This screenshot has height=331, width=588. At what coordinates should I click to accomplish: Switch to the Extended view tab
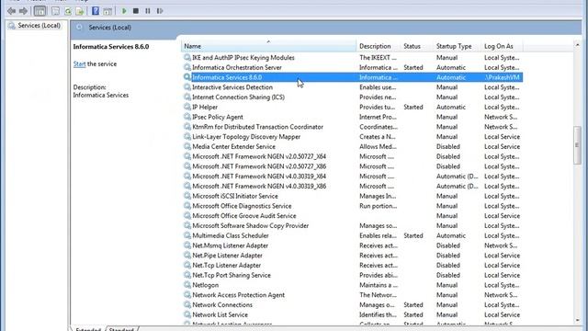coord(88,329)
